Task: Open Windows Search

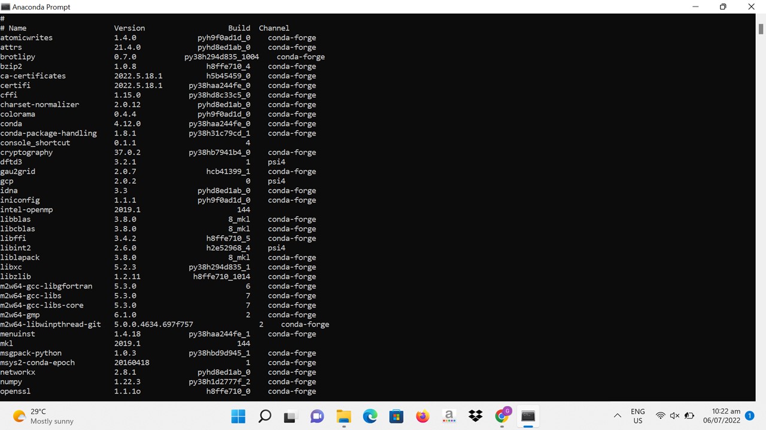Action: click(x=265, y=416)
